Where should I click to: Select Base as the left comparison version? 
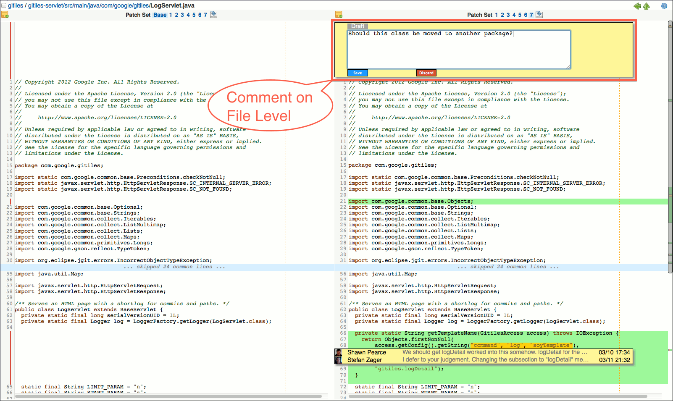(x=160, y=14)
